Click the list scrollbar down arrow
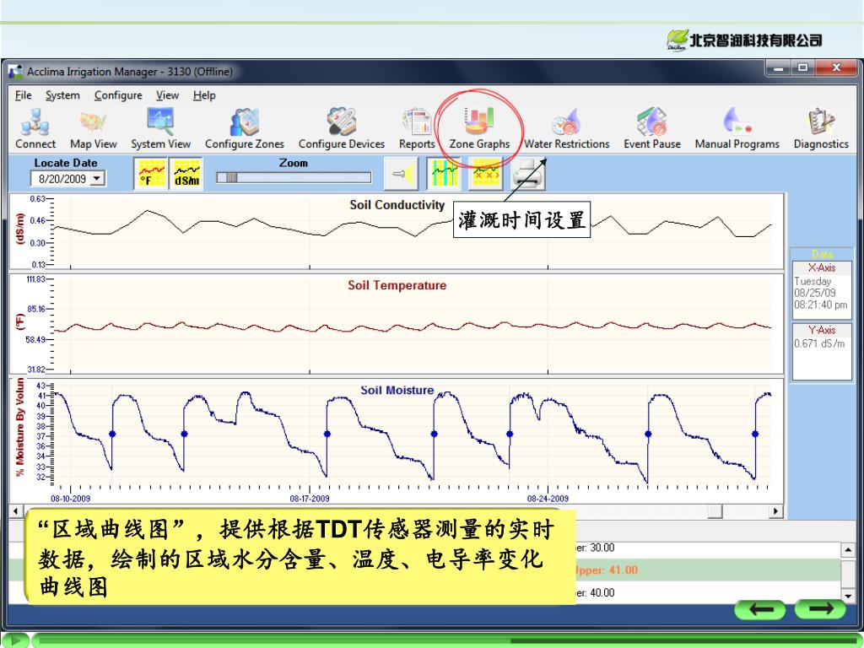864x648 pixels. [847, 595]
